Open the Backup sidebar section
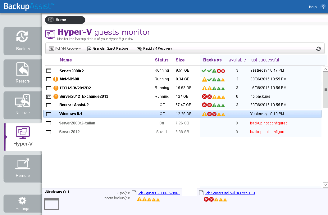Viewport: 328px width, 215px height. (x=23, y=41)
